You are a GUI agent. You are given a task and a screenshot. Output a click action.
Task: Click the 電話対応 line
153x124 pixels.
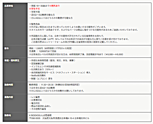pyautogui.click(x=34, y=103)
